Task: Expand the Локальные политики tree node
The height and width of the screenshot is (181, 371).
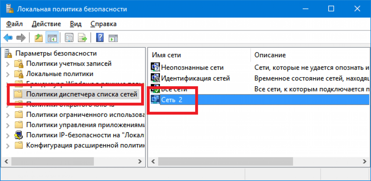Action: (x=8, y=74)
